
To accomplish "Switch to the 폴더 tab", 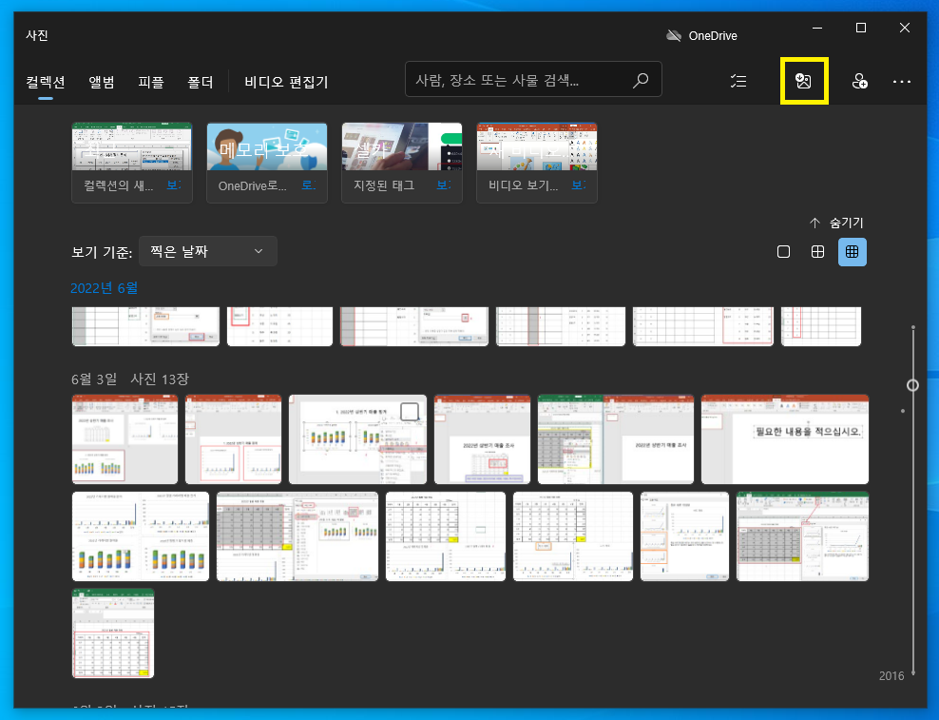I will (200, 82).
